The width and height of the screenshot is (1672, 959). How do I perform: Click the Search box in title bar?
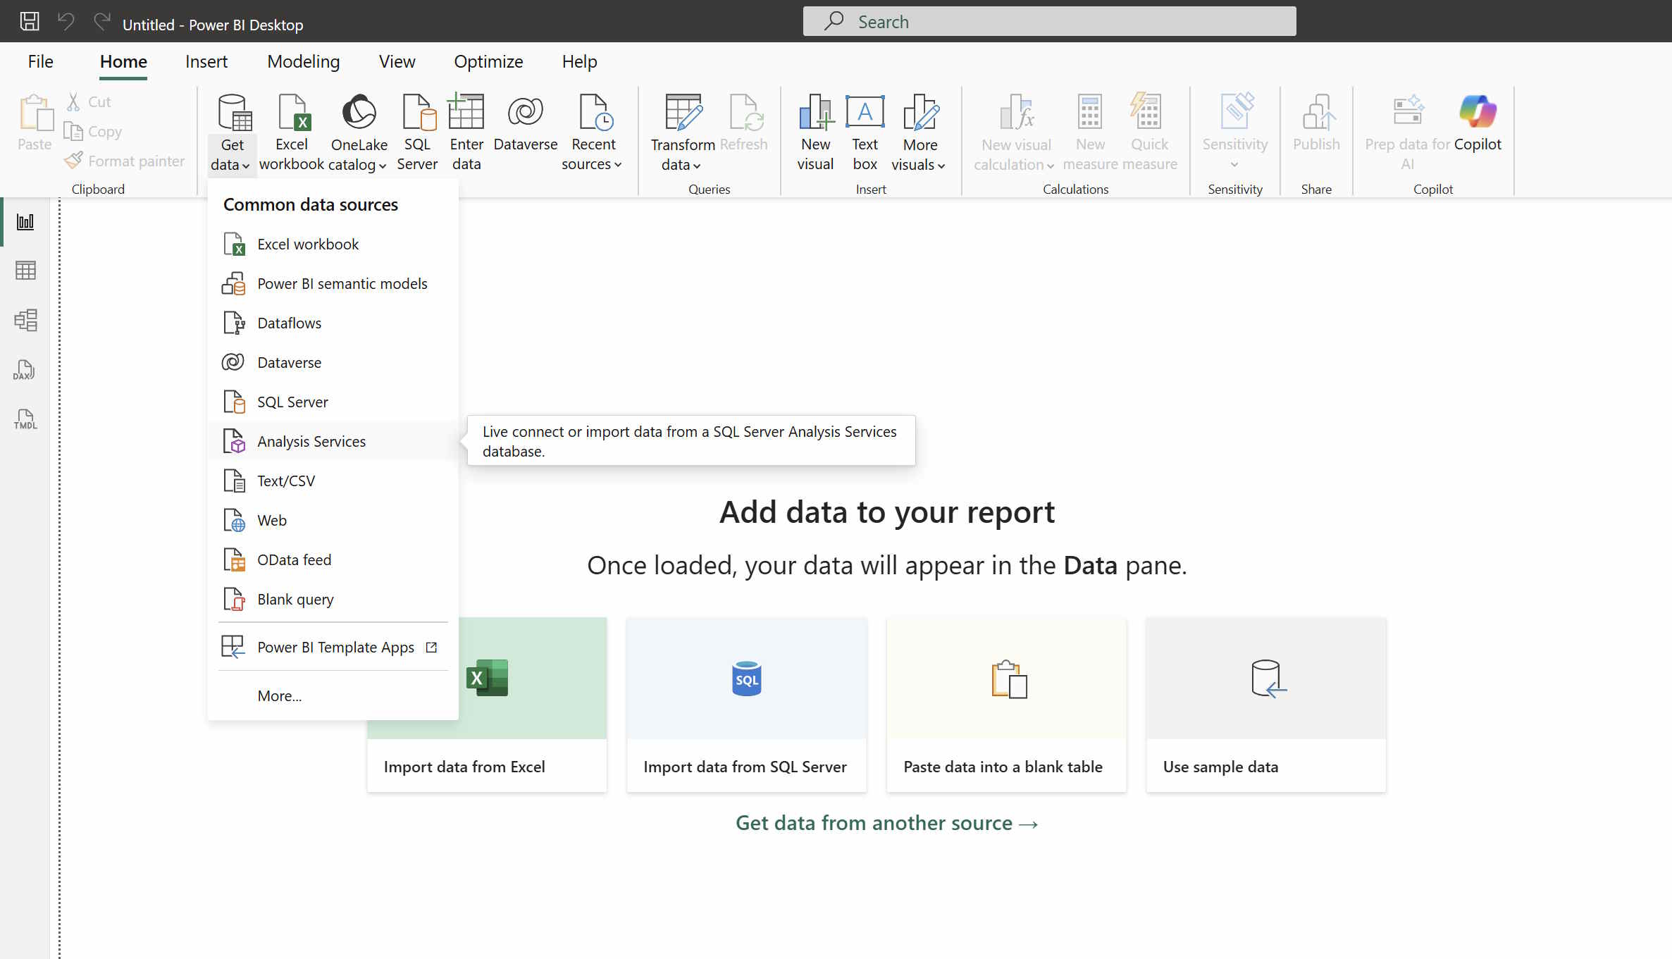pyautogui.click(x=1049, y=21)
